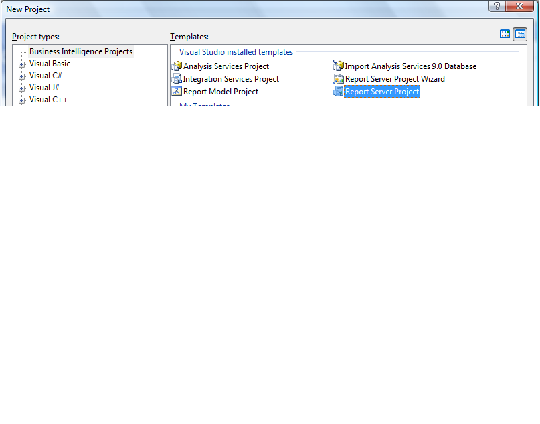Choose the Integration Services Project template name
The image size is (540, 424).
pyautogui.click(x=231, y=79)
